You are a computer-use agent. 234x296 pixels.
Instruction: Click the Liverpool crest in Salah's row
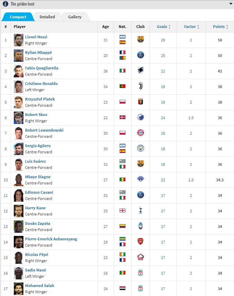pyautogui.click(x=141, y=288)
